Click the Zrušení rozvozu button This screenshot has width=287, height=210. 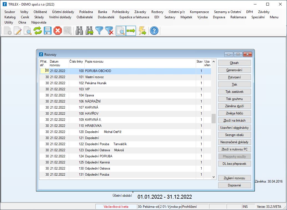(235, 178)
